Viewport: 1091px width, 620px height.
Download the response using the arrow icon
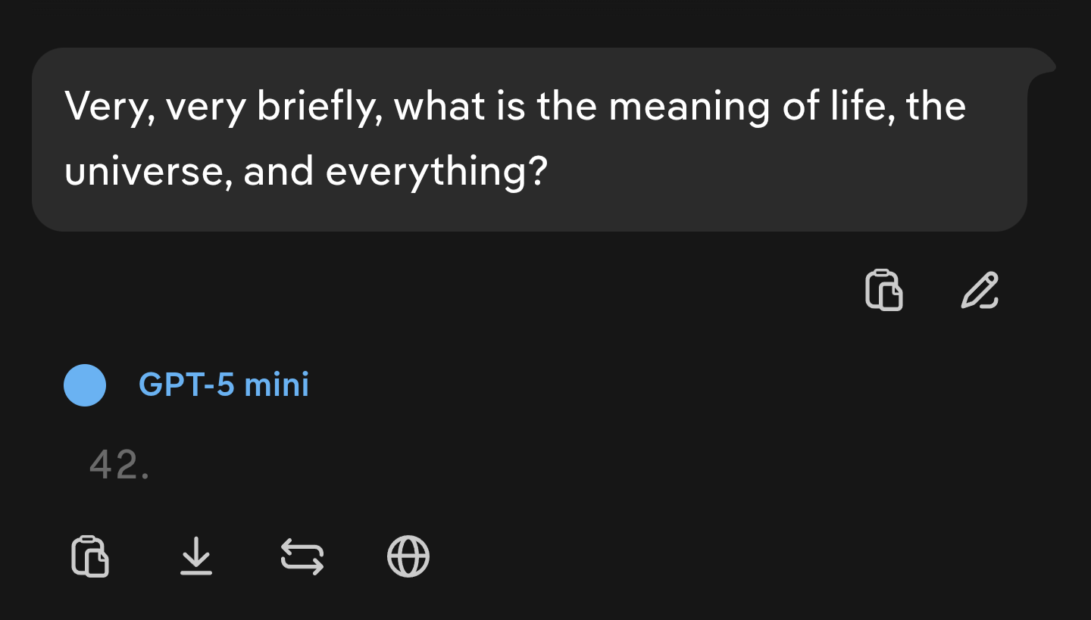click(196, 556)
